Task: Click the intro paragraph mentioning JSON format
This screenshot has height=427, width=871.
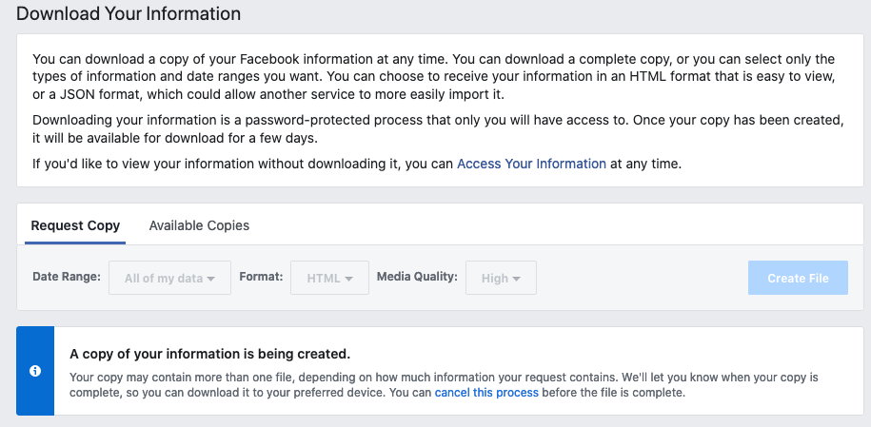Action: click(x=434, y=77)
